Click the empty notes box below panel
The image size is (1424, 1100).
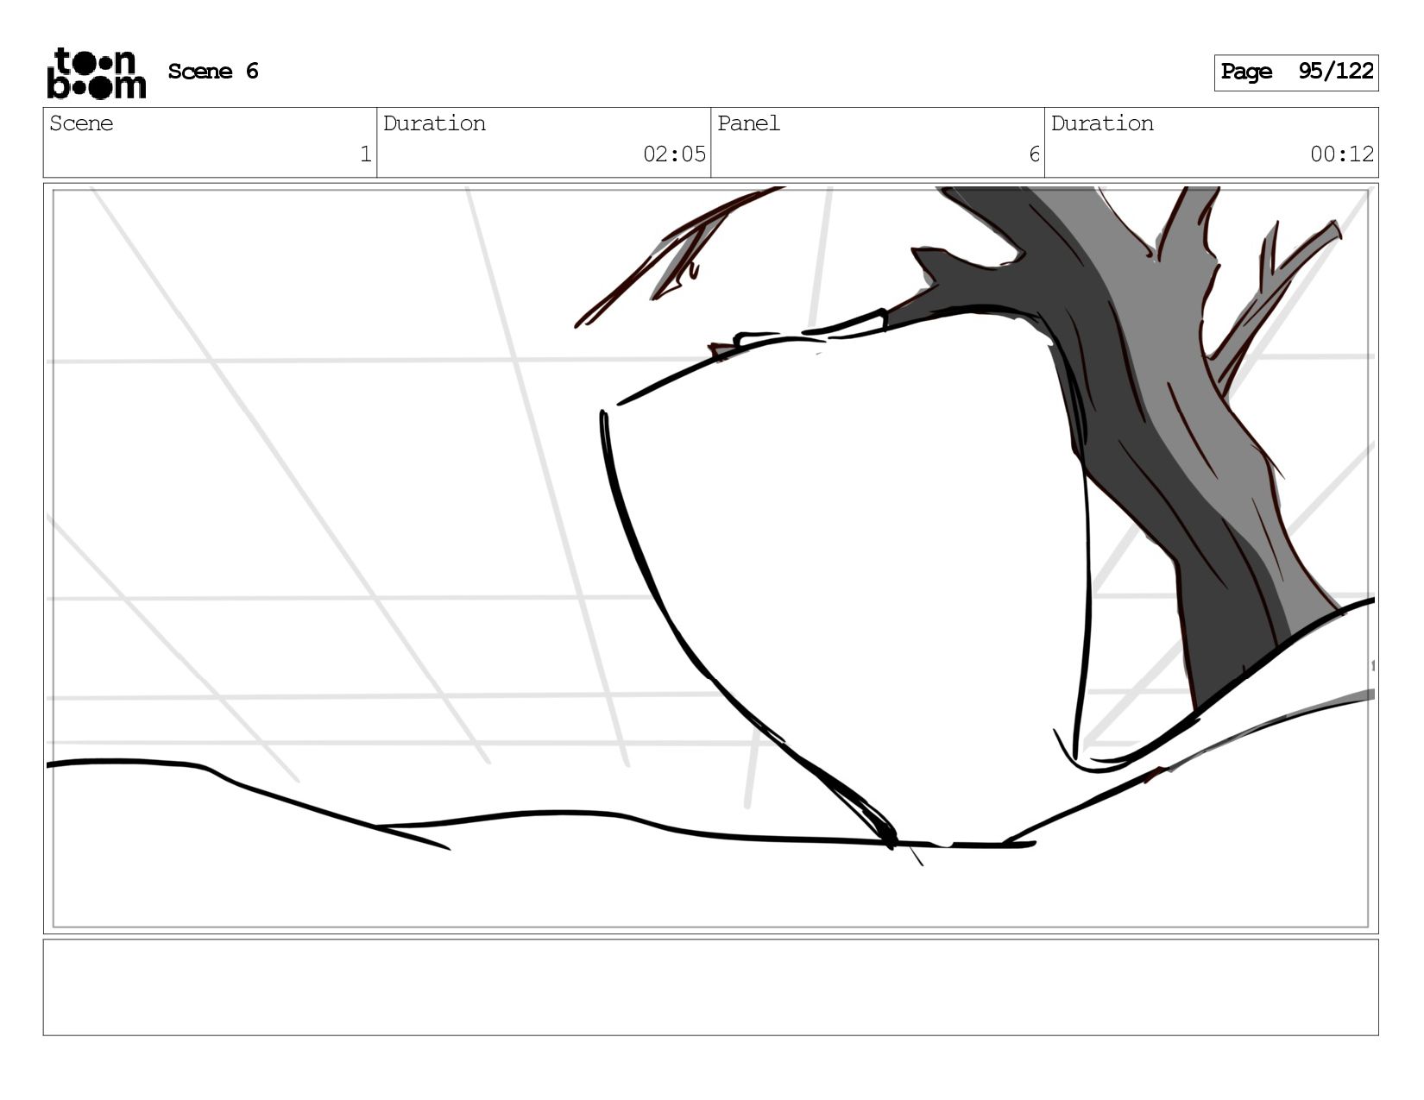(710, 987)
